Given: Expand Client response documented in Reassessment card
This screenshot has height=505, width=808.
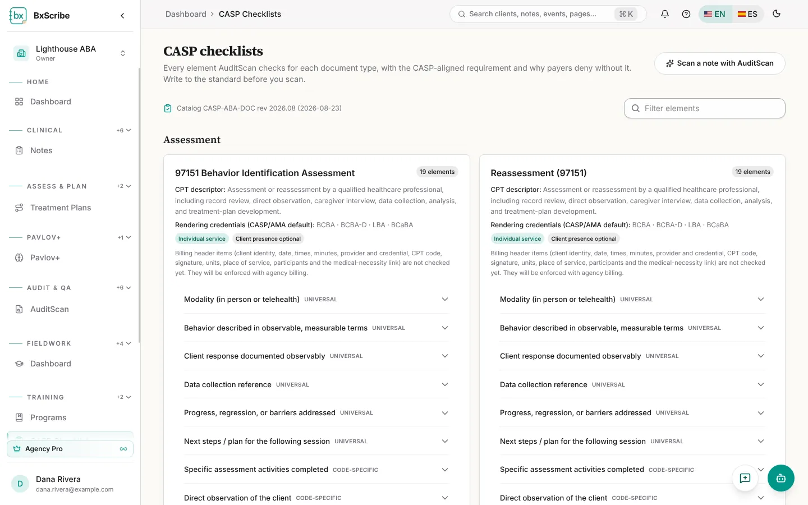Looking at the screenshot, I should tap(632, 356).
